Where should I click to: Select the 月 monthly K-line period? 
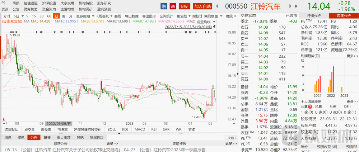(x=71, y=16)
